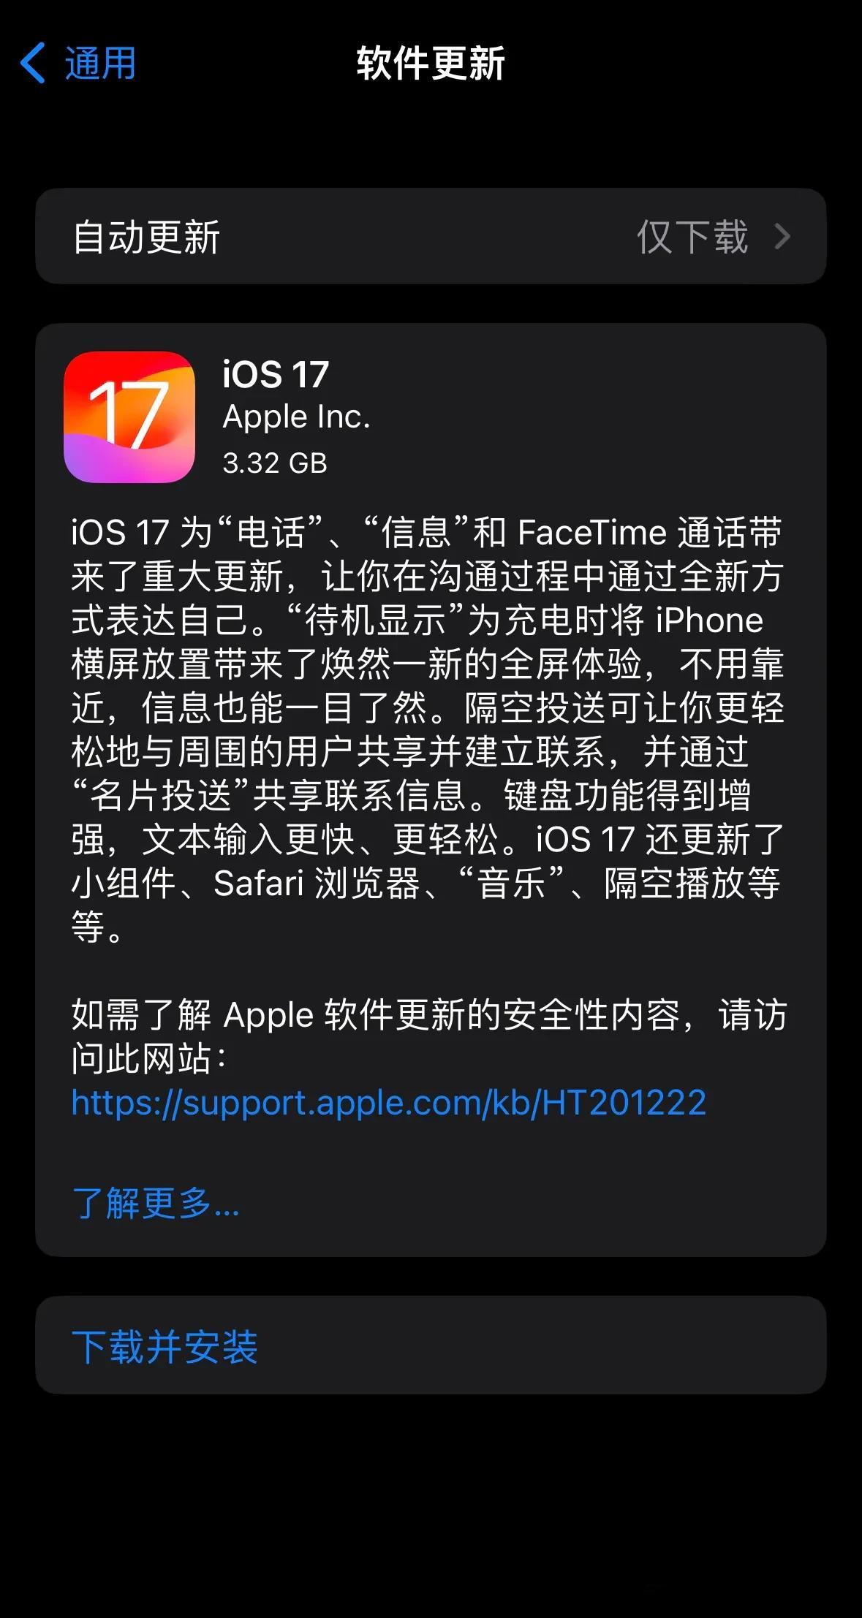Open the support.apple.com/kb/HT201222 link
The width and height of the screenshot is (862, 1618).
click(389, 1102)
